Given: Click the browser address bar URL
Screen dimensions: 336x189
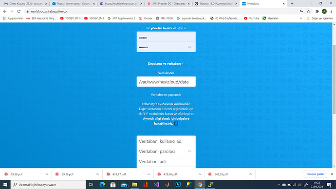Looking at the screenshot, I should [50, 11].
